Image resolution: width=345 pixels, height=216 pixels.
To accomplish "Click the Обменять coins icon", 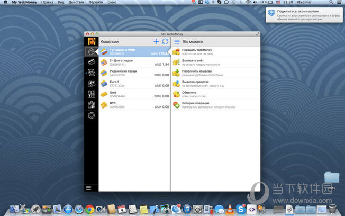I will pos(176,94).
